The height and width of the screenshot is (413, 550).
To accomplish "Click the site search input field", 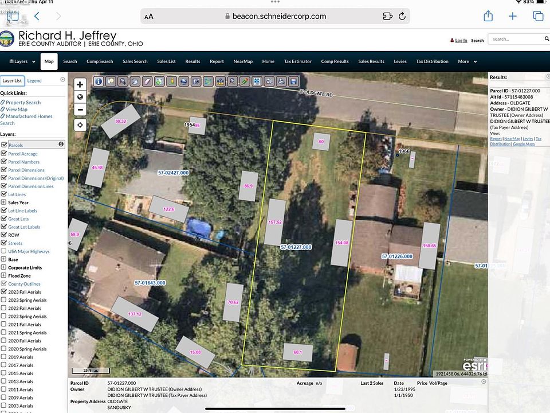I will 516,39.
